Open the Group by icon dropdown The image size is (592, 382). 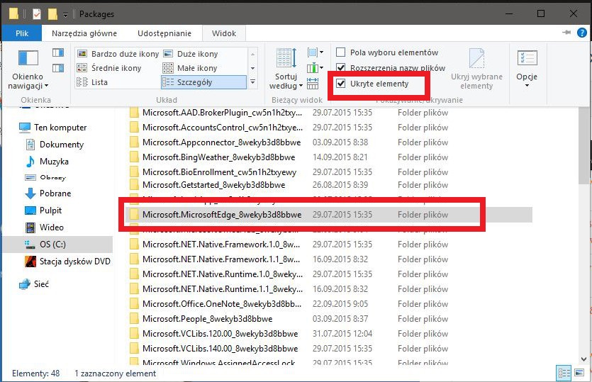click(315, 52)
